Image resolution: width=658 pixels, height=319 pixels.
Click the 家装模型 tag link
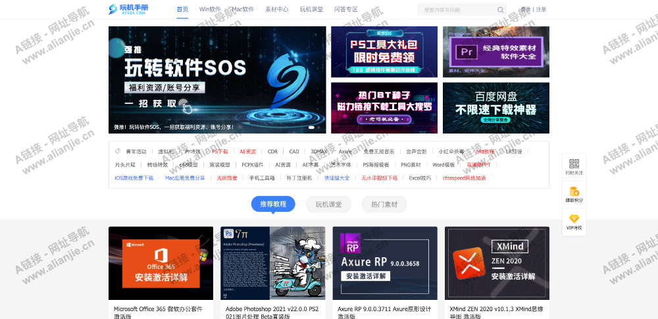click(220, 165)
